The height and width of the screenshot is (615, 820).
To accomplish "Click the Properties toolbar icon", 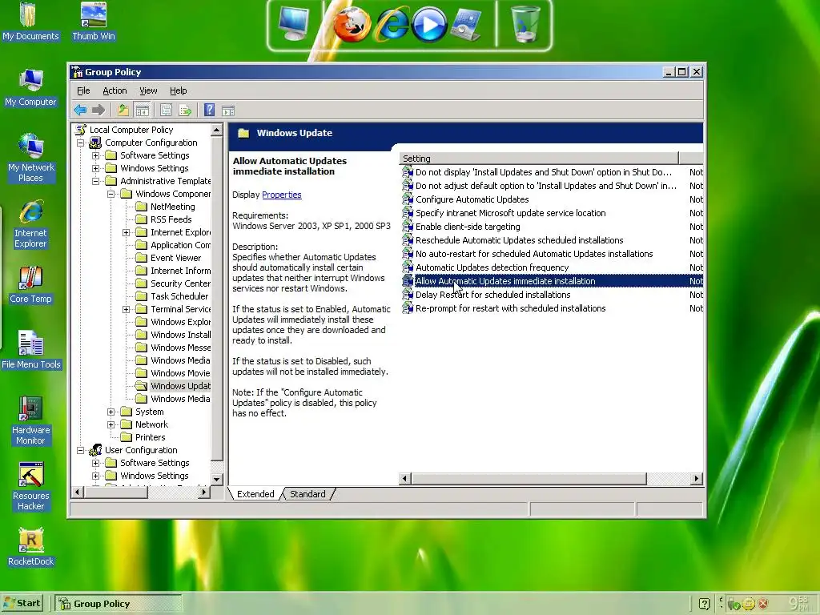I will click(x=167, y=110).
